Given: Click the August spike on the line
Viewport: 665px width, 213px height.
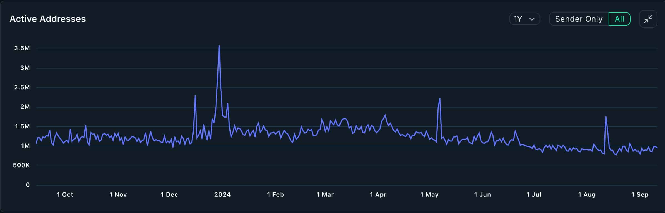Looking at the screenshot, I should pos(606,117).
